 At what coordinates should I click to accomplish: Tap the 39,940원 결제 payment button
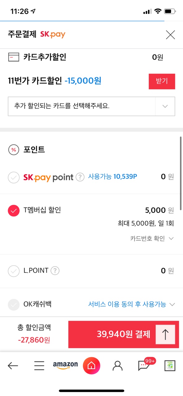coord(124,334)
